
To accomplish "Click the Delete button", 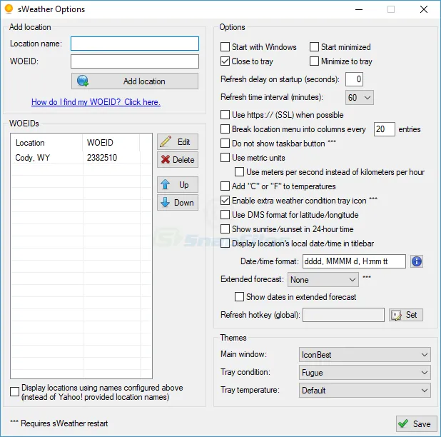I will click(x=178, y=160).
